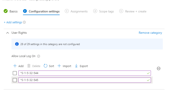
Task: Collapse the User Rights category
Action: [x=8, y=33]
